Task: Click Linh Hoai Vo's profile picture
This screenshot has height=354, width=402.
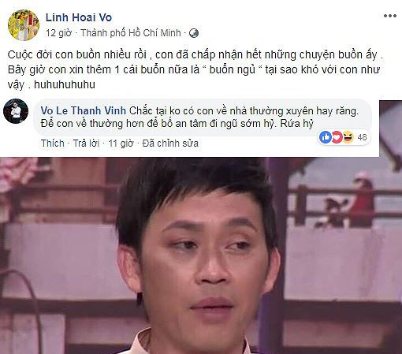Action: pos(24,25)
